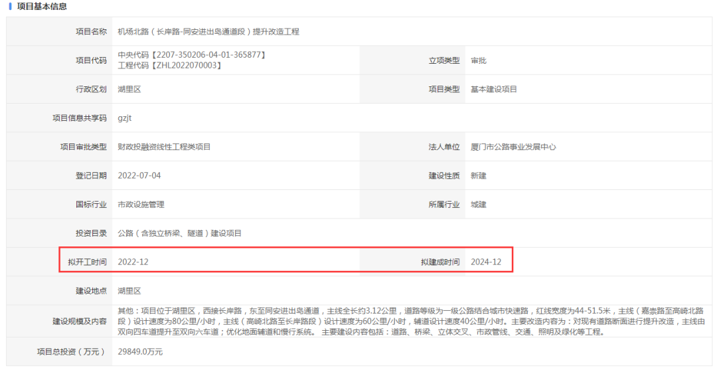The image size is (717, 370).
Task: Click the 财政投融资线性工程类项目 approval type value
Action: coord(164,147)
